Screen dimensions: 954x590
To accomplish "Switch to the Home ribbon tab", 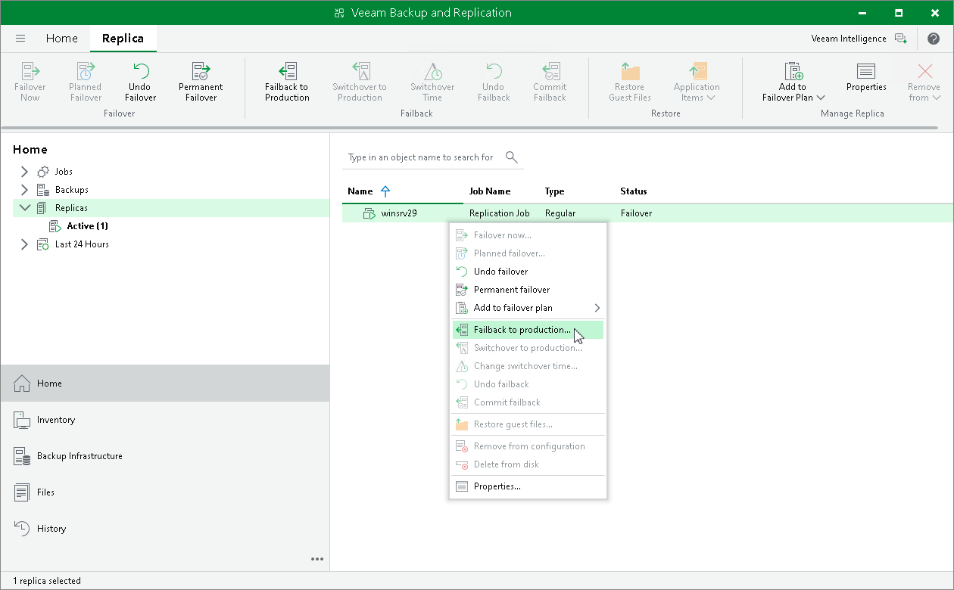I will point(61,39).
